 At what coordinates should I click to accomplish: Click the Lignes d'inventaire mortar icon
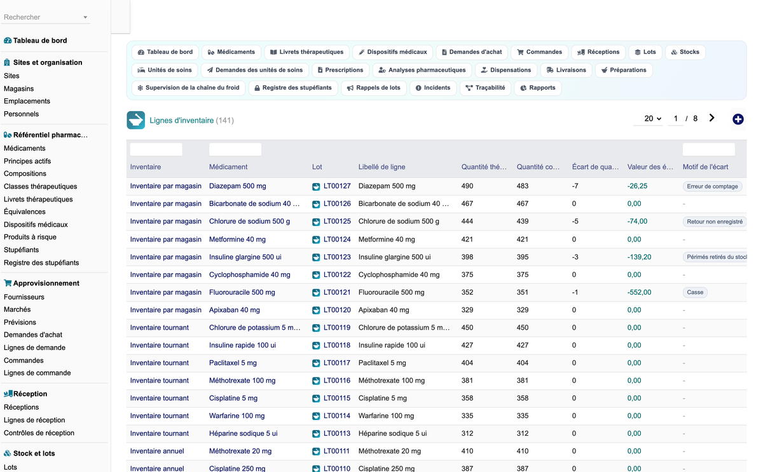point(135,120)
